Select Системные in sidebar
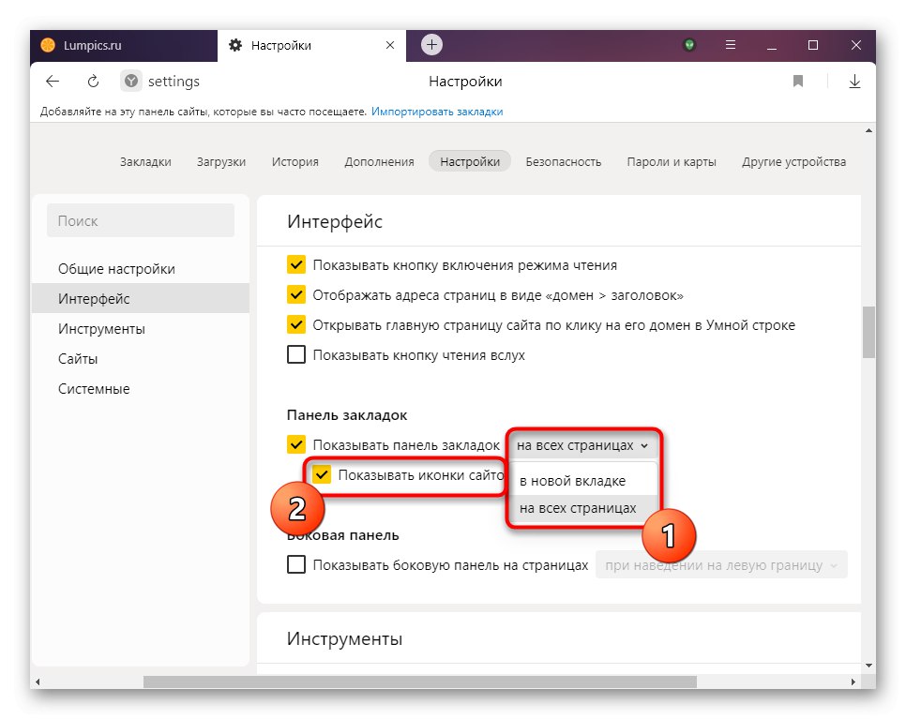The image size is (906, 719). click(141, 389)
